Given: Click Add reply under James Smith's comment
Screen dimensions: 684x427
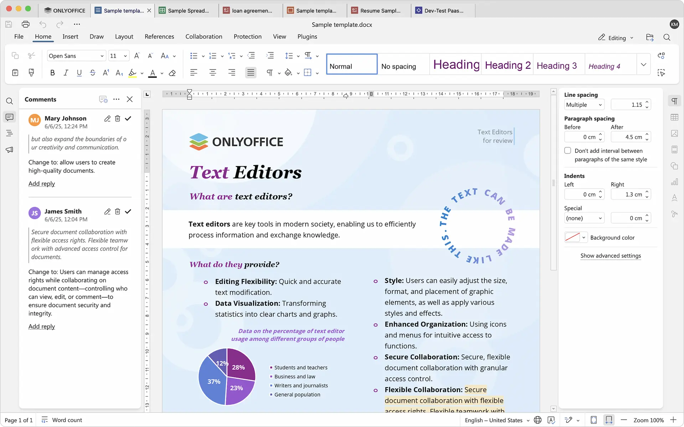Looking at the screenshot, I should coord(42,326).
